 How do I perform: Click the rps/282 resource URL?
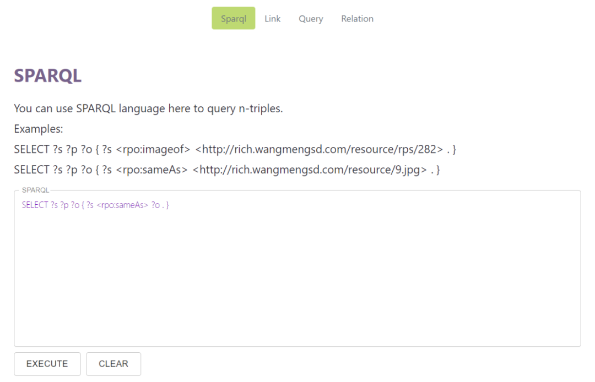click(x=319, y=149)
